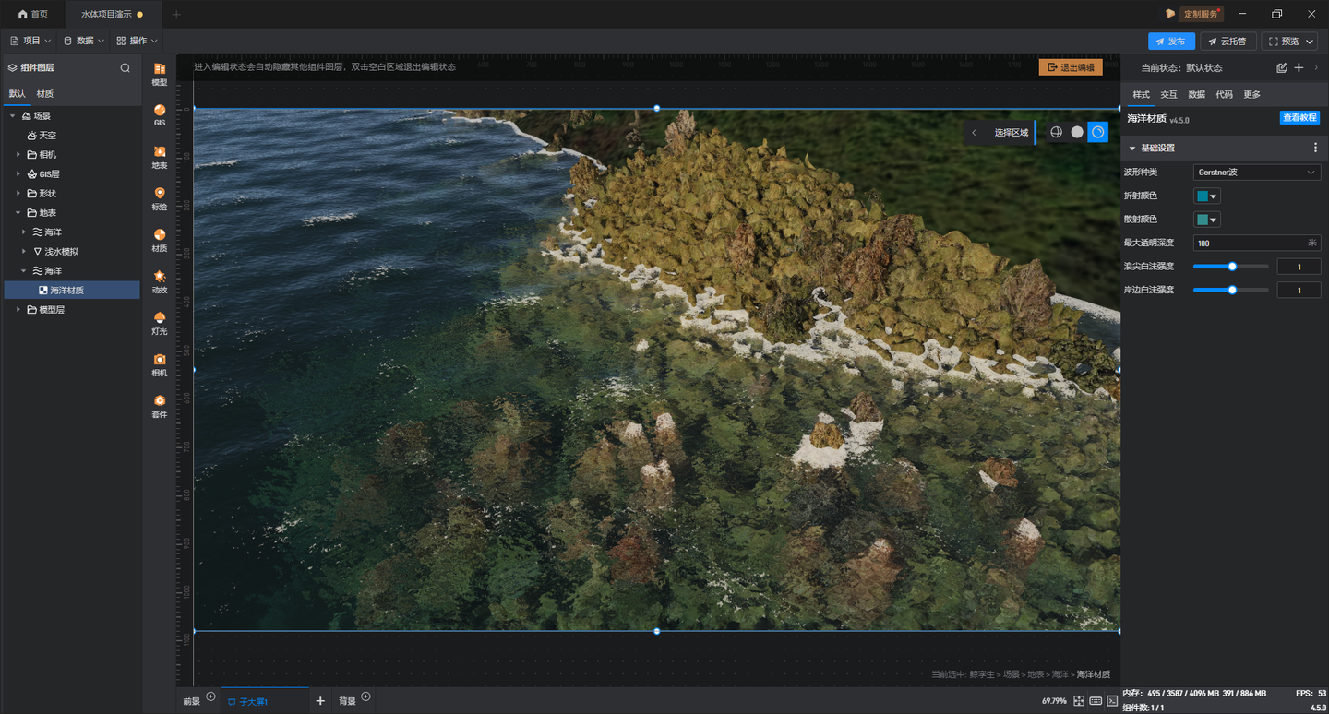This screenshot has height=714, width=1329.
Task: Select the highlighted blue circle view mode
Action: click(x=1097, y=133)
